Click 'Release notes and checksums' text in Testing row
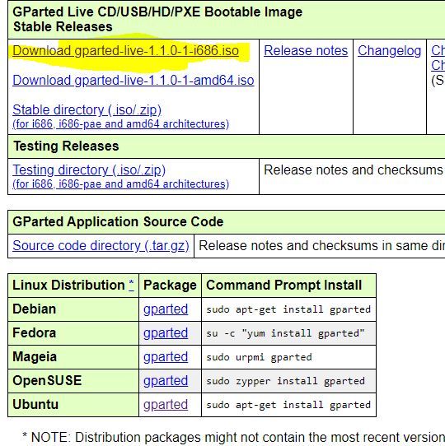 [x=354, y=170]
